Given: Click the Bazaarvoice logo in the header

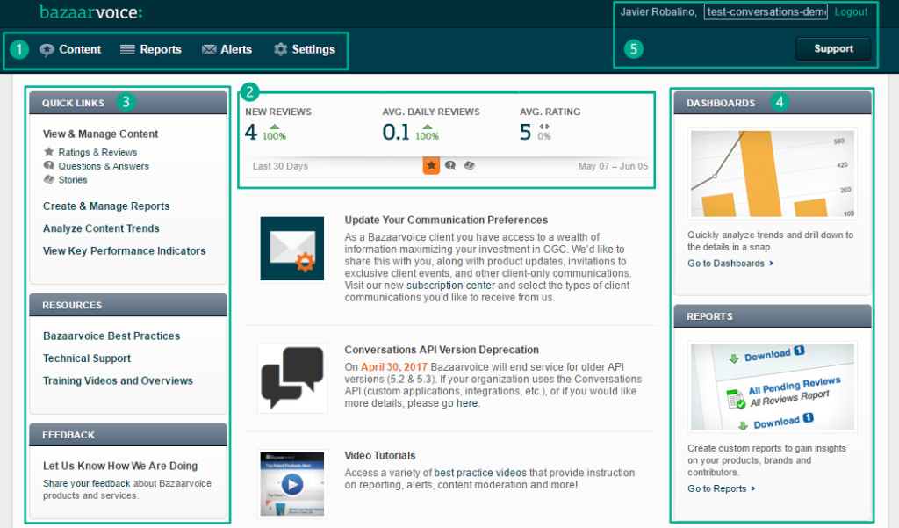Looking at the screenshot, I should pyautogui.click(x=90, y=12).
